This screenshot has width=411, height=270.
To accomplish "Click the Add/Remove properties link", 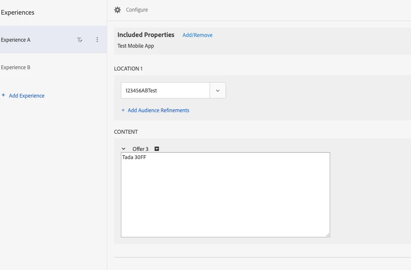I will (x=197, y=35).
